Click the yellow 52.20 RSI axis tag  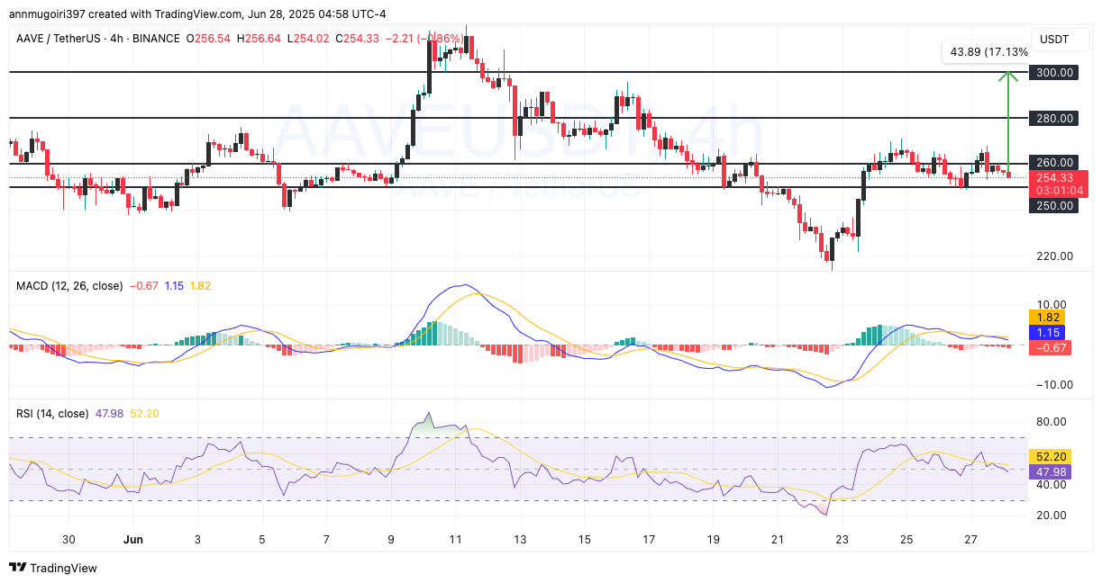point(1050,457)
